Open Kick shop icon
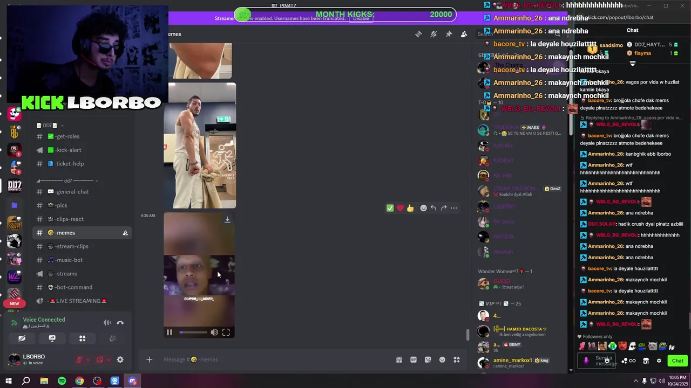Screen dimensions: 691x388 [646, 361]
